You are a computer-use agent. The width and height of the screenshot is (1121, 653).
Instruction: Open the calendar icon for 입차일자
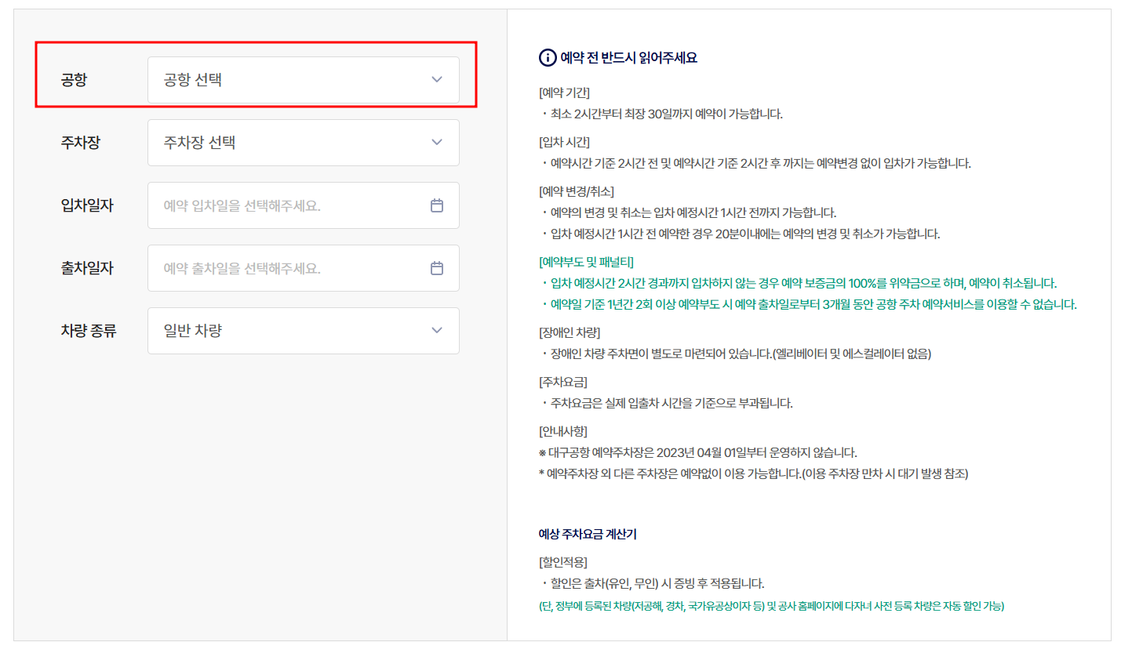tap(437, 205)
